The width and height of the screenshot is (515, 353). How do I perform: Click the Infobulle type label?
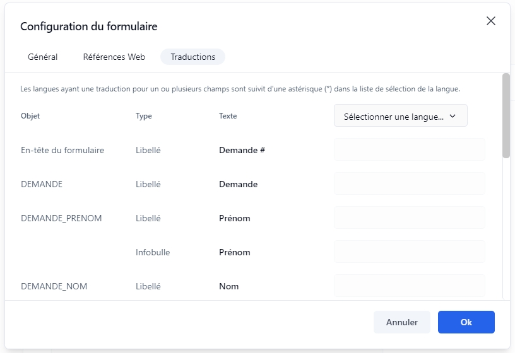pyautogui.click(x=153, y=253)
